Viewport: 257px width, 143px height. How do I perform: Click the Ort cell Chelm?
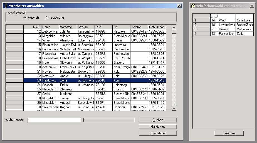(122, 40)
